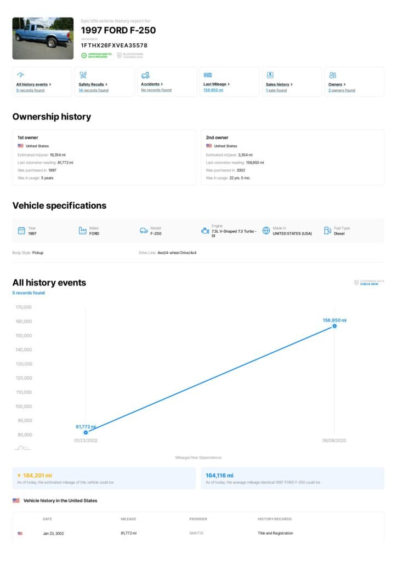
Task: Click the globe icon beside Made in
Action: (x=266, y=231)
